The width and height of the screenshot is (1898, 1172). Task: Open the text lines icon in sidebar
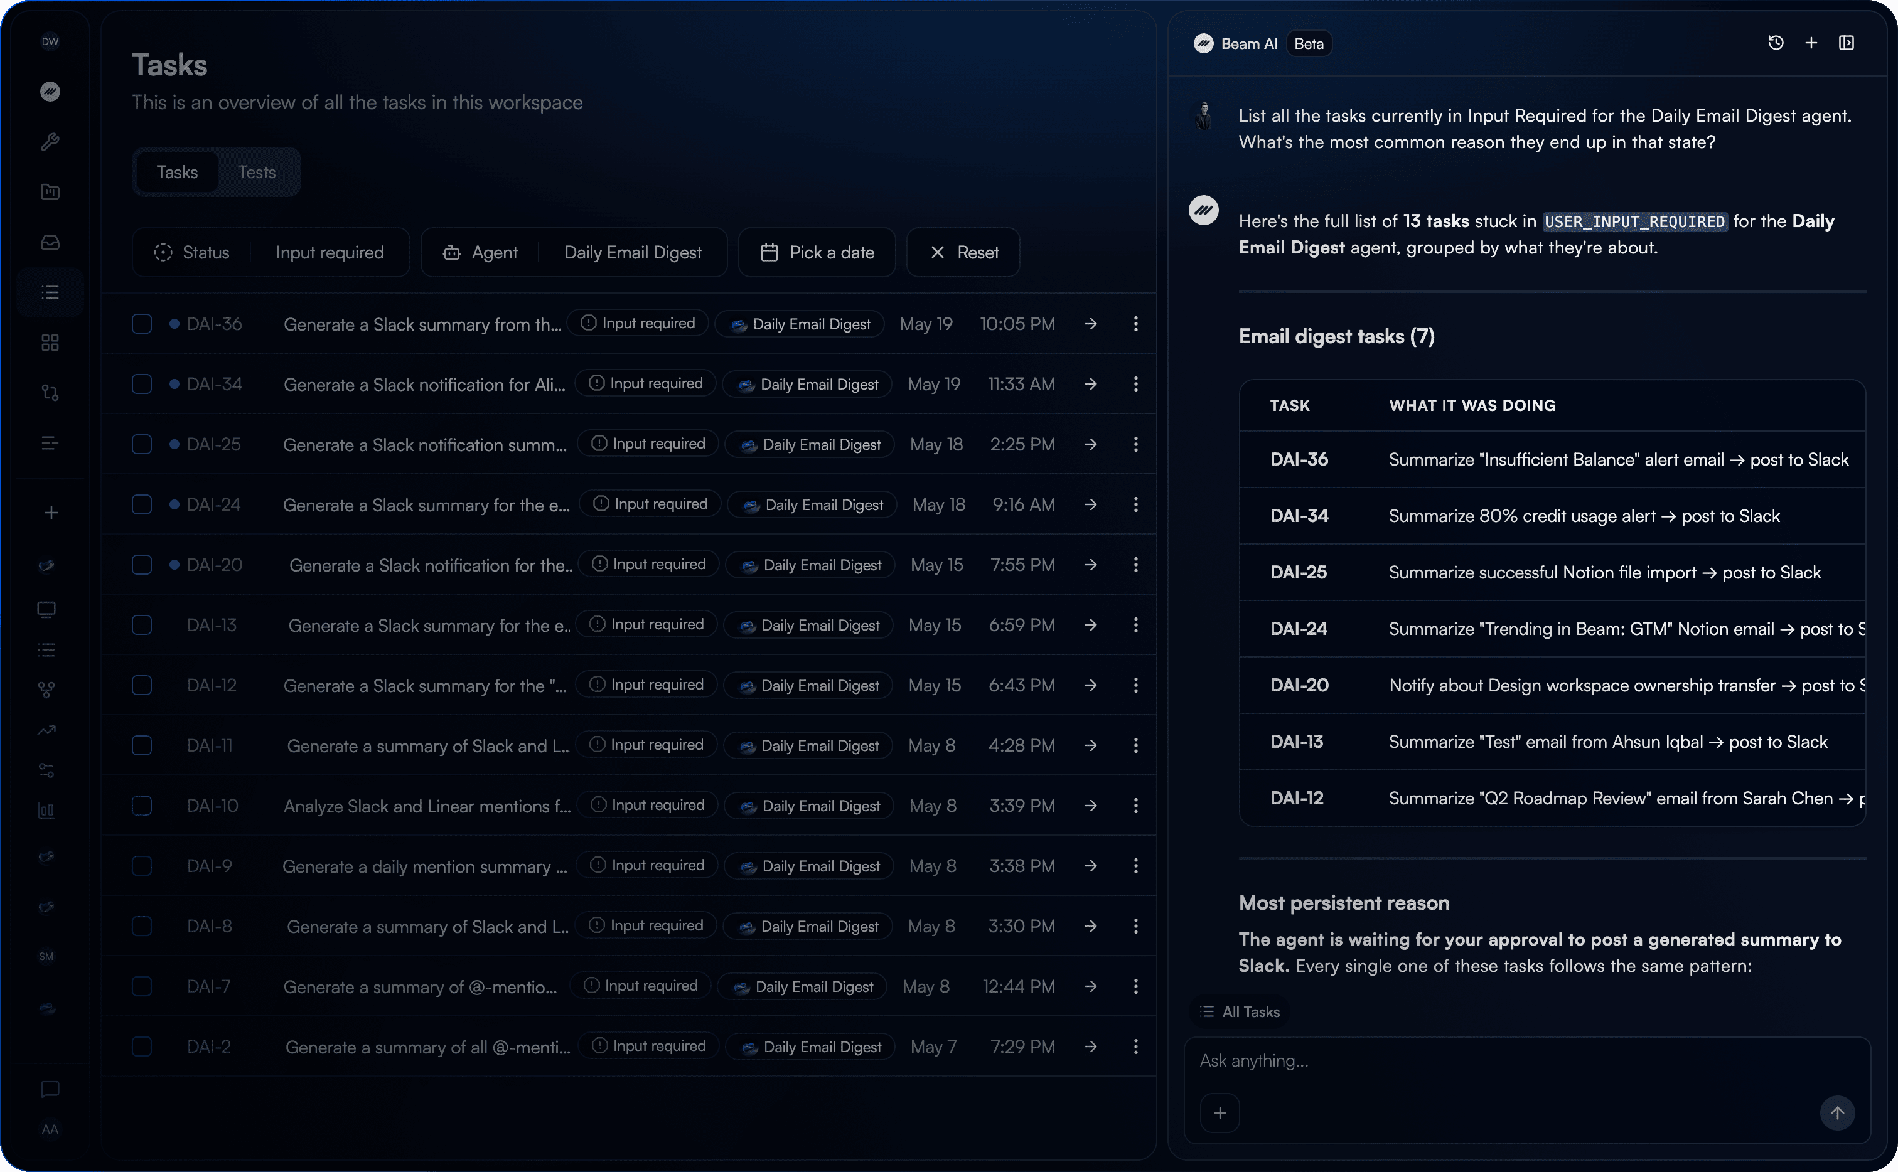click(x=50, y=444)
